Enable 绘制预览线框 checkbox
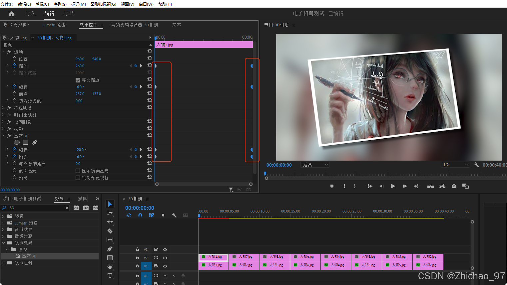The width and height of the screenshot is (507, 285). tap(78, 178)
